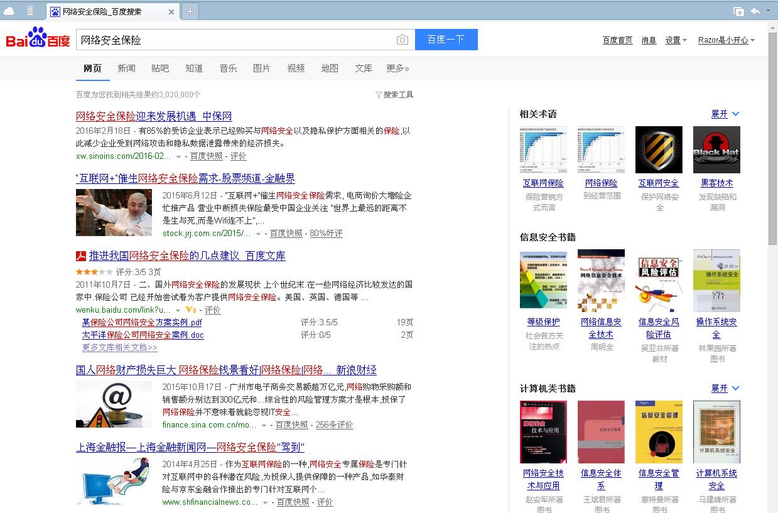The width and height of the screenshot is (778, 513).
Task: Click 更多文库相关文档>> link
Action: (120, 347)
